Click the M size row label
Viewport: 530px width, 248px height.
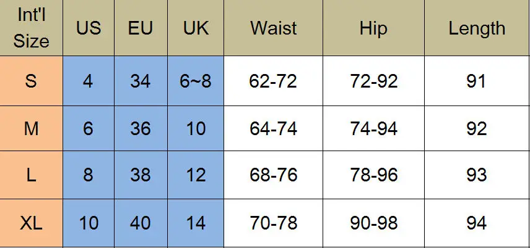[x=31, y=128]
